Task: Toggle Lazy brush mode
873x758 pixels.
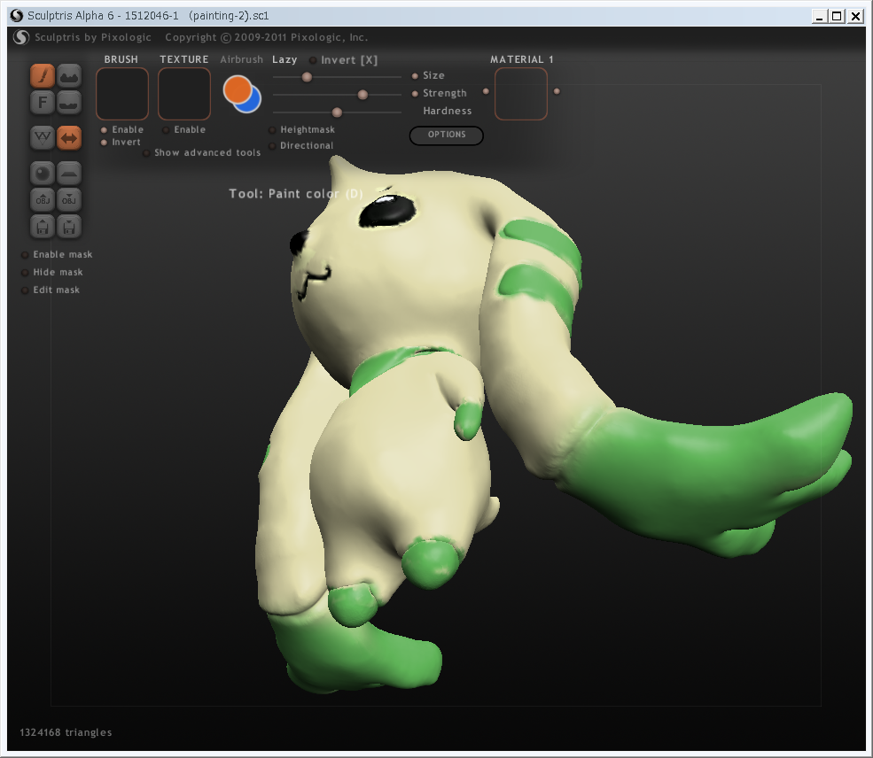Action: [x=285, y=59]
